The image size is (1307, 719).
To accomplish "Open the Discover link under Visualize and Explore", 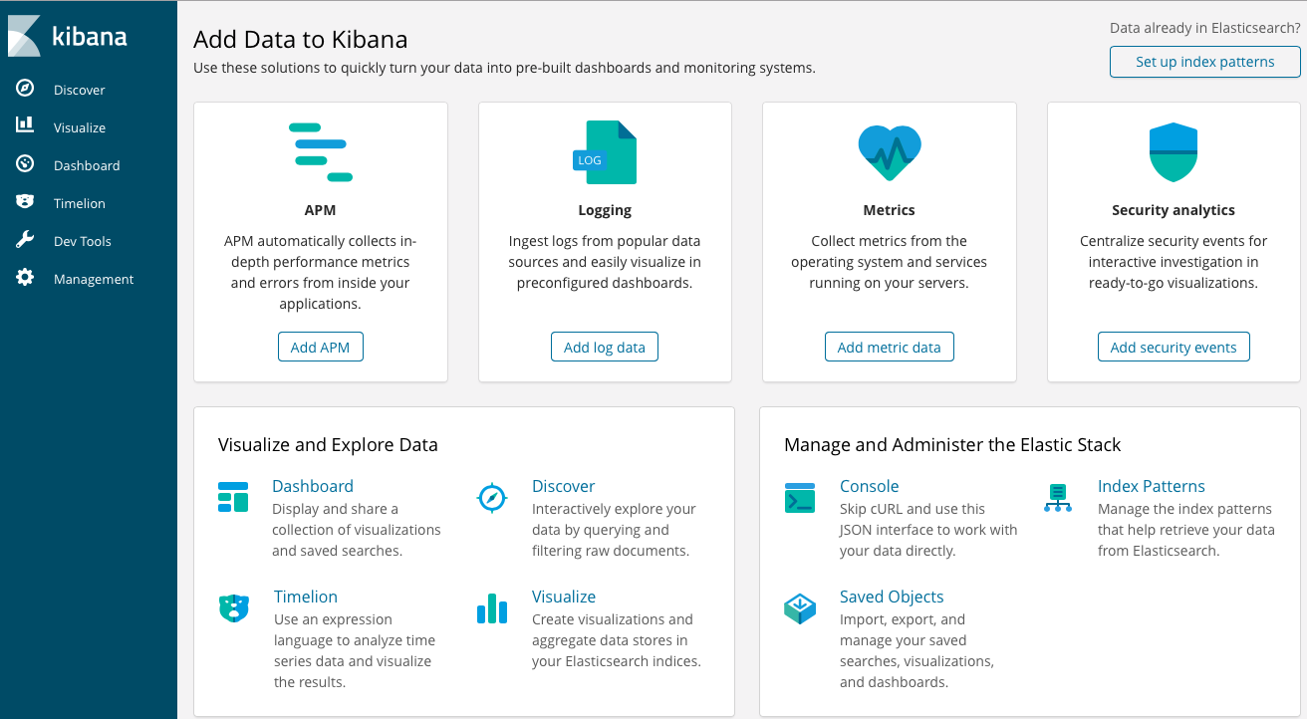I will pyautogui.click(x=564, y=486).
